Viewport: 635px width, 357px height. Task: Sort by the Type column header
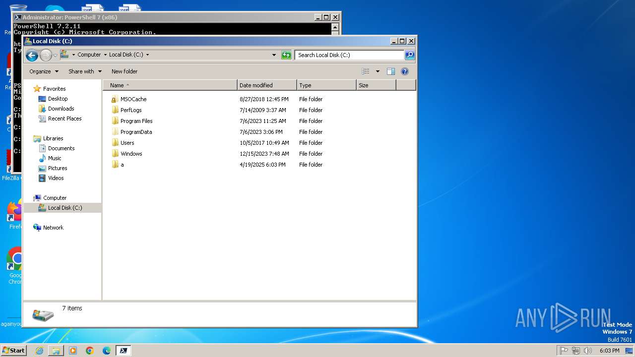(x=326, y=85)
